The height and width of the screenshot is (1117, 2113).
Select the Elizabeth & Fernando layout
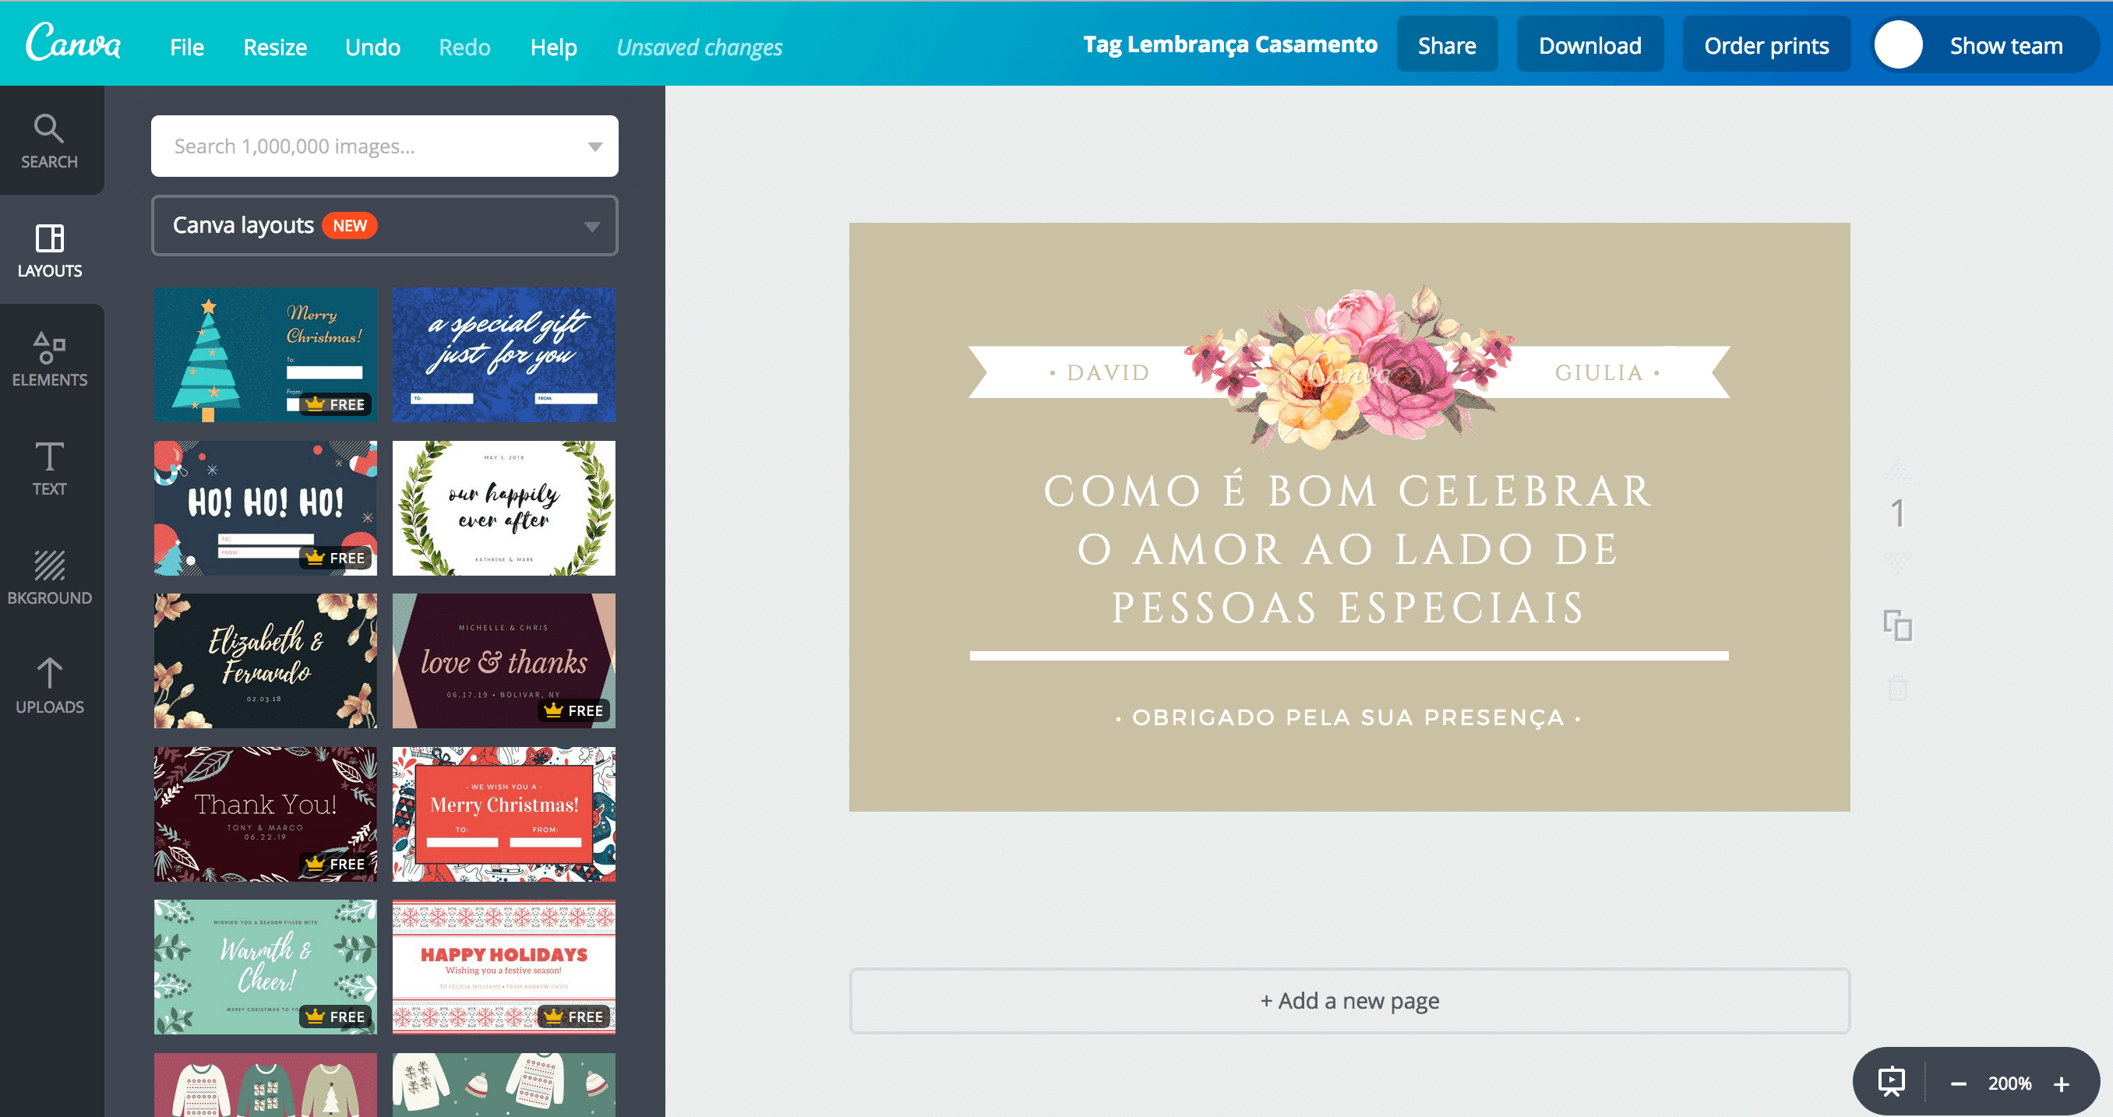pyautogui.click(x=266, y=661)
